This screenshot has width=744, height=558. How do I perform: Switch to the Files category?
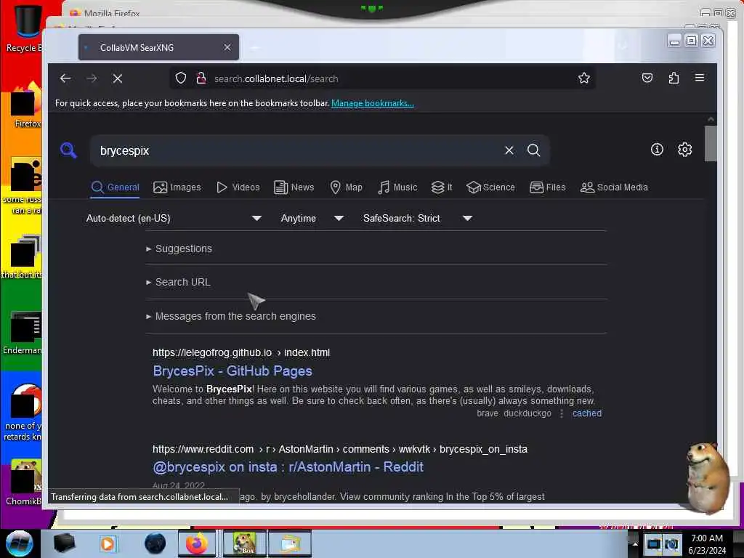pos(547,187)
